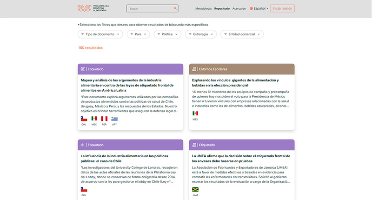Click the document icon in Entornos Escolares header
The width and height of the screenshot is (372, 200).
pyautogui.click(x=194, y=69)
